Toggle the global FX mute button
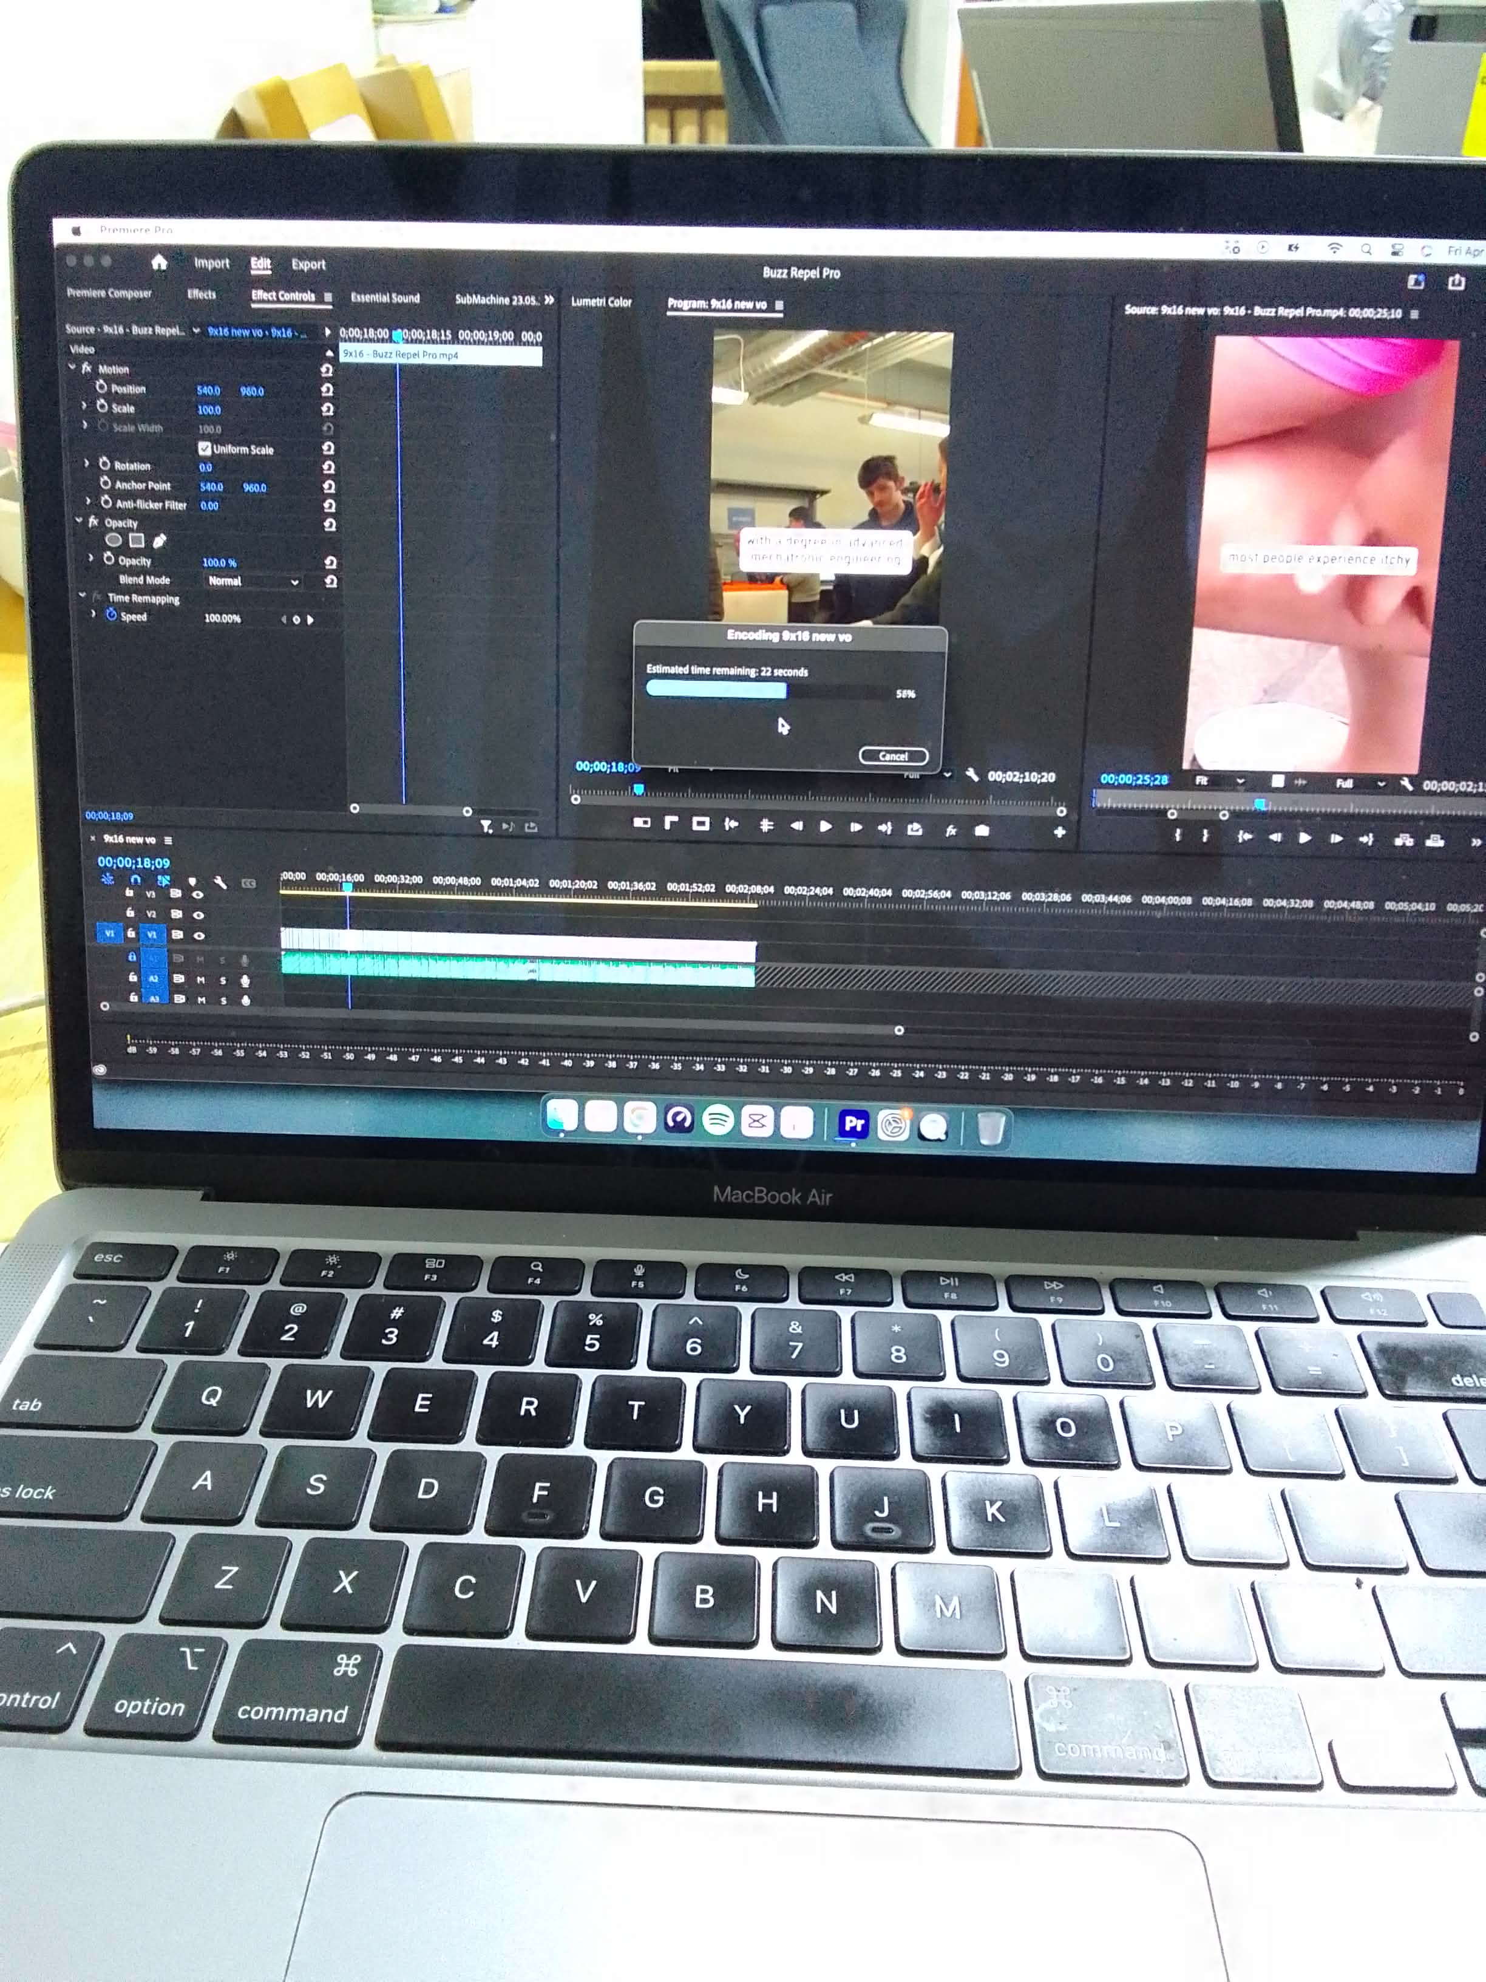 951,831
